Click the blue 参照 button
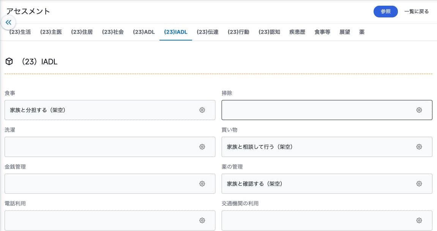Screen dimensions: 437x231 386,11
